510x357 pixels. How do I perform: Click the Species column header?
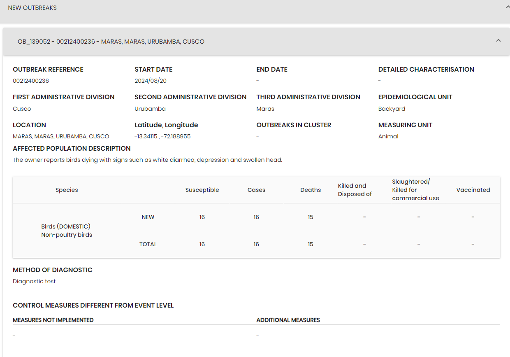pos(67,190)
